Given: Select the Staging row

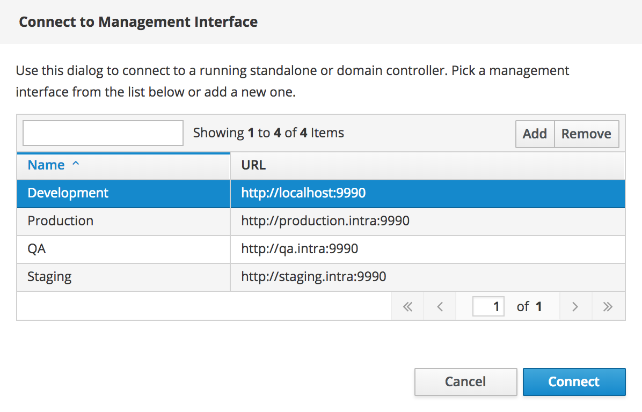Looking at the screenshot, I should tap(321, 277).
